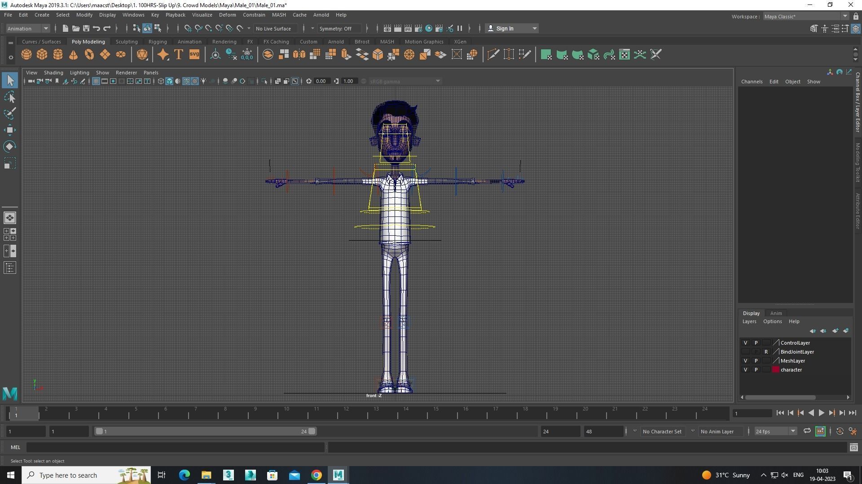Click the SVG import shelf icon
Viewport: 862px width, 484px height.
tap(194, 55)
